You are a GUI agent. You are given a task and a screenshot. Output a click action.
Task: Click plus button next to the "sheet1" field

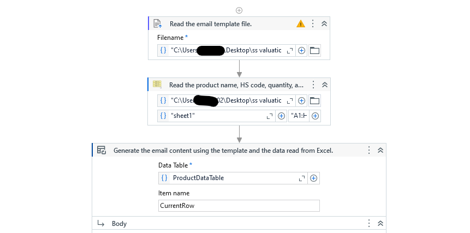[x=281, y=116]
